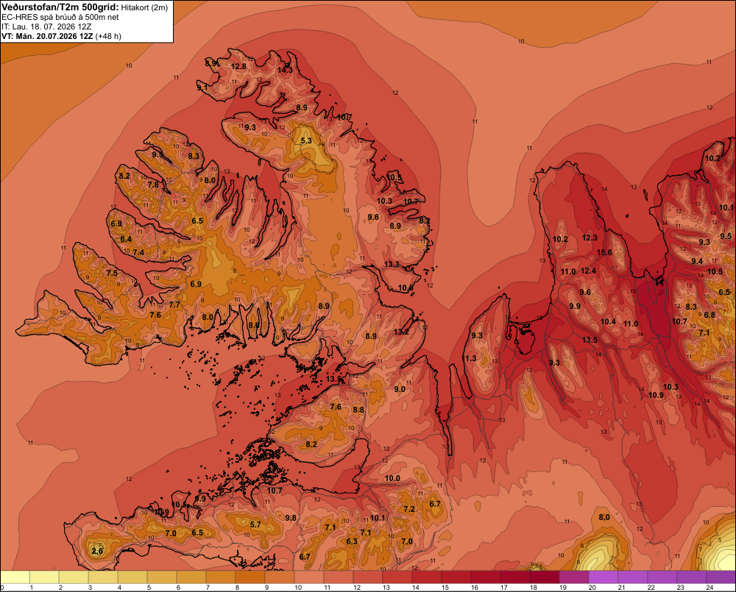Select the 6.3 temperature value
Viewport: 736px width, 592px height.
pos(352,541)
